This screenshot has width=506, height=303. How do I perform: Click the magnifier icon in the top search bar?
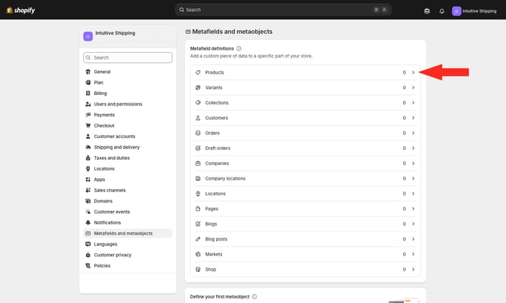182,10
